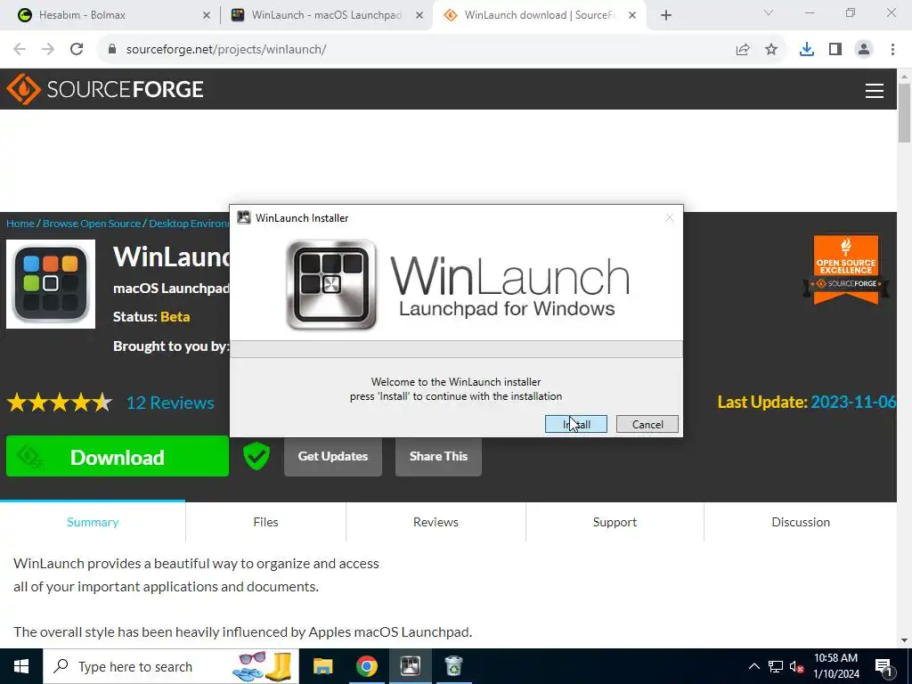Click the Home breadcrumb link
The image size is (912, 684).
point(20,224)
